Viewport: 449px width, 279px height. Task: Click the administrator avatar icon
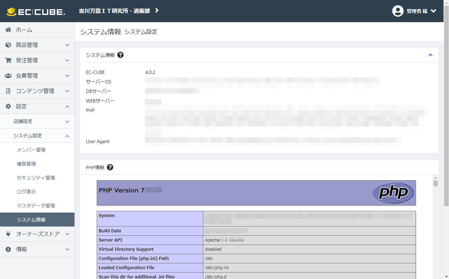(x=398, y=11)
